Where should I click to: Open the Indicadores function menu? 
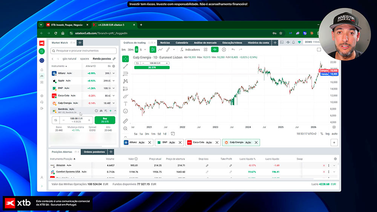coord(190,49)
